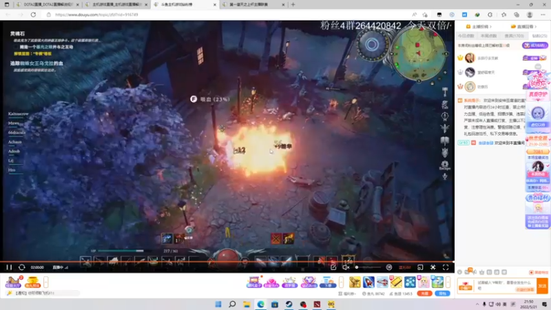551x310 pixels.
Task: Switch to this week's points tab
Action: pos(489,36)
